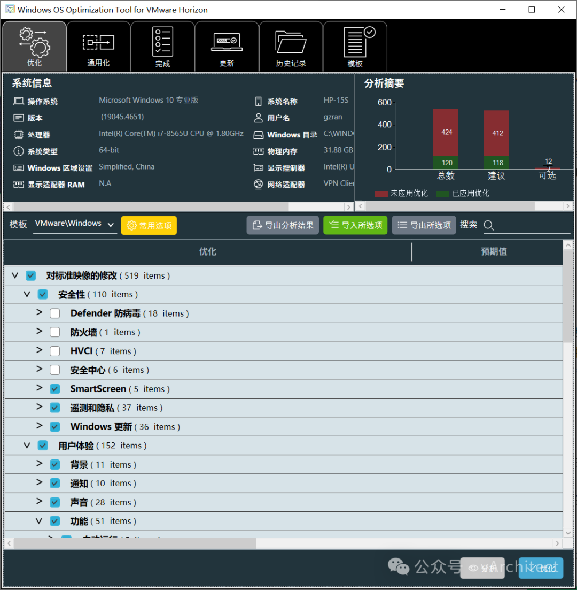577x590 pixels.
Task: Expand the SmartScreen group
Action: click(39, 388)
